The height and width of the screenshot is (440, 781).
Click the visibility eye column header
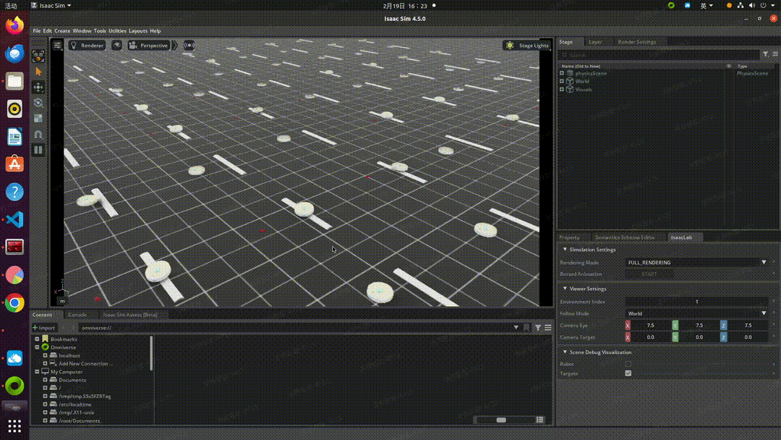pos(729,67)
